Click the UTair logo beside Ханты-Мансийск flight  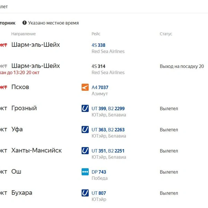tap(85, 150)
